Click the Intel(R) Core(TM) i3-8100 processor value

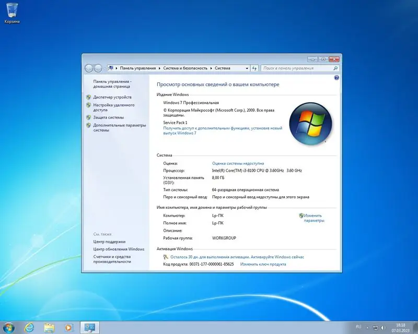tap(257, 171)
